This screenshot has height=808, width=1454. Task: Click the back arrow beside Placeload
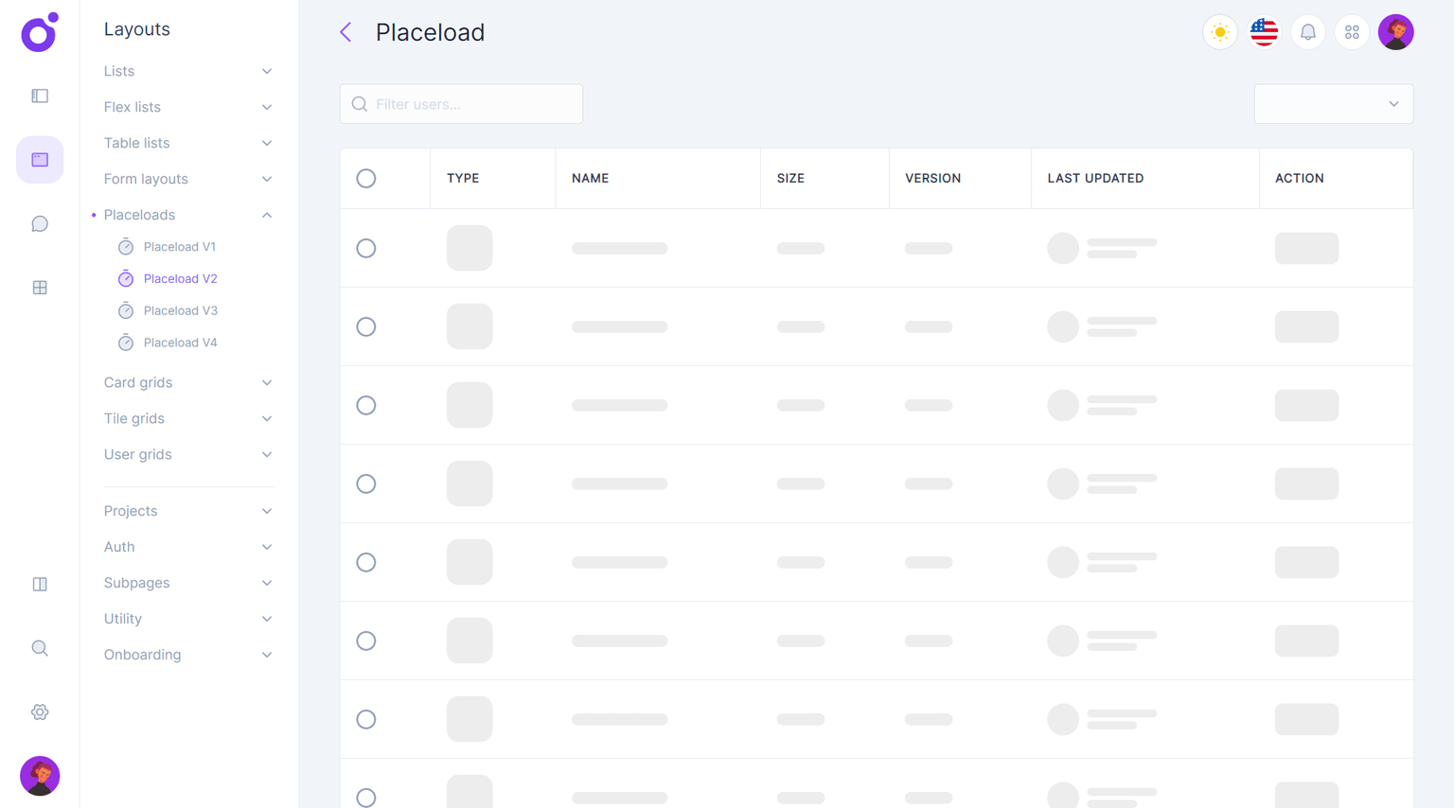346,32
